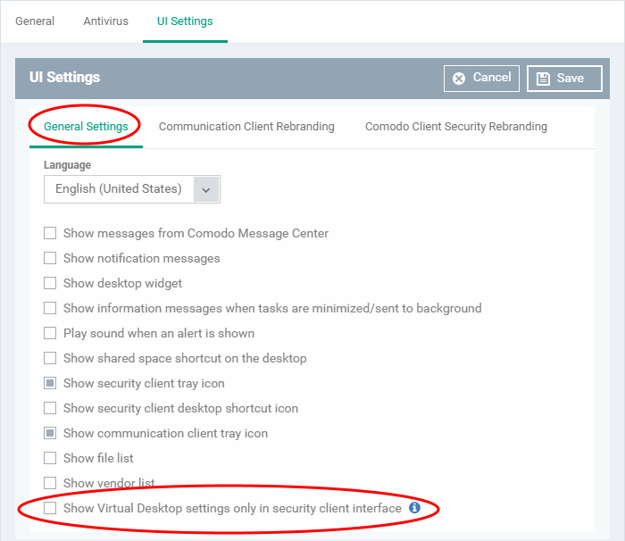Open the General Settings sub-tab
The image size is (625, 541).
click(x=86, y=127)
